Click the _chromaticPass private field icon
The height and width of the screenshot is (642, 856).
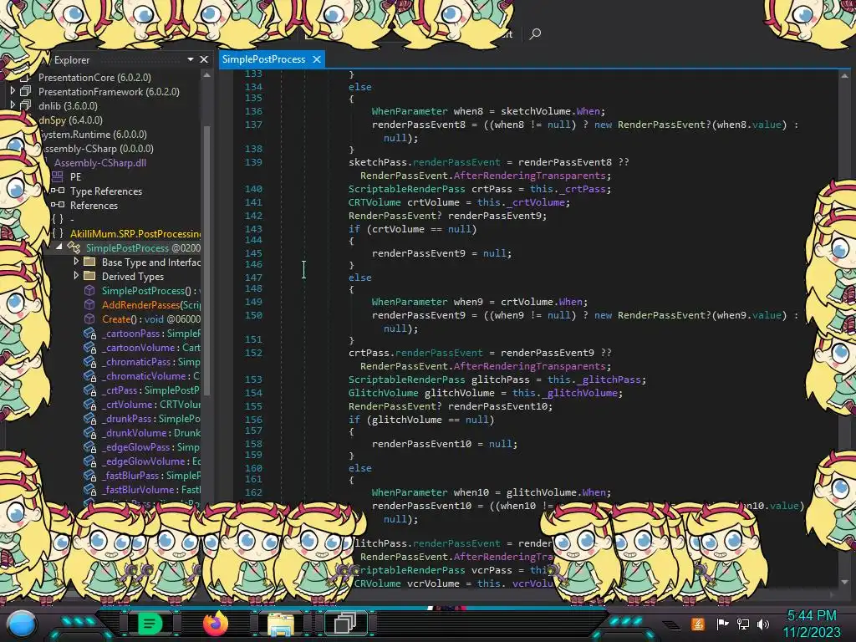(x=89, y=361)
